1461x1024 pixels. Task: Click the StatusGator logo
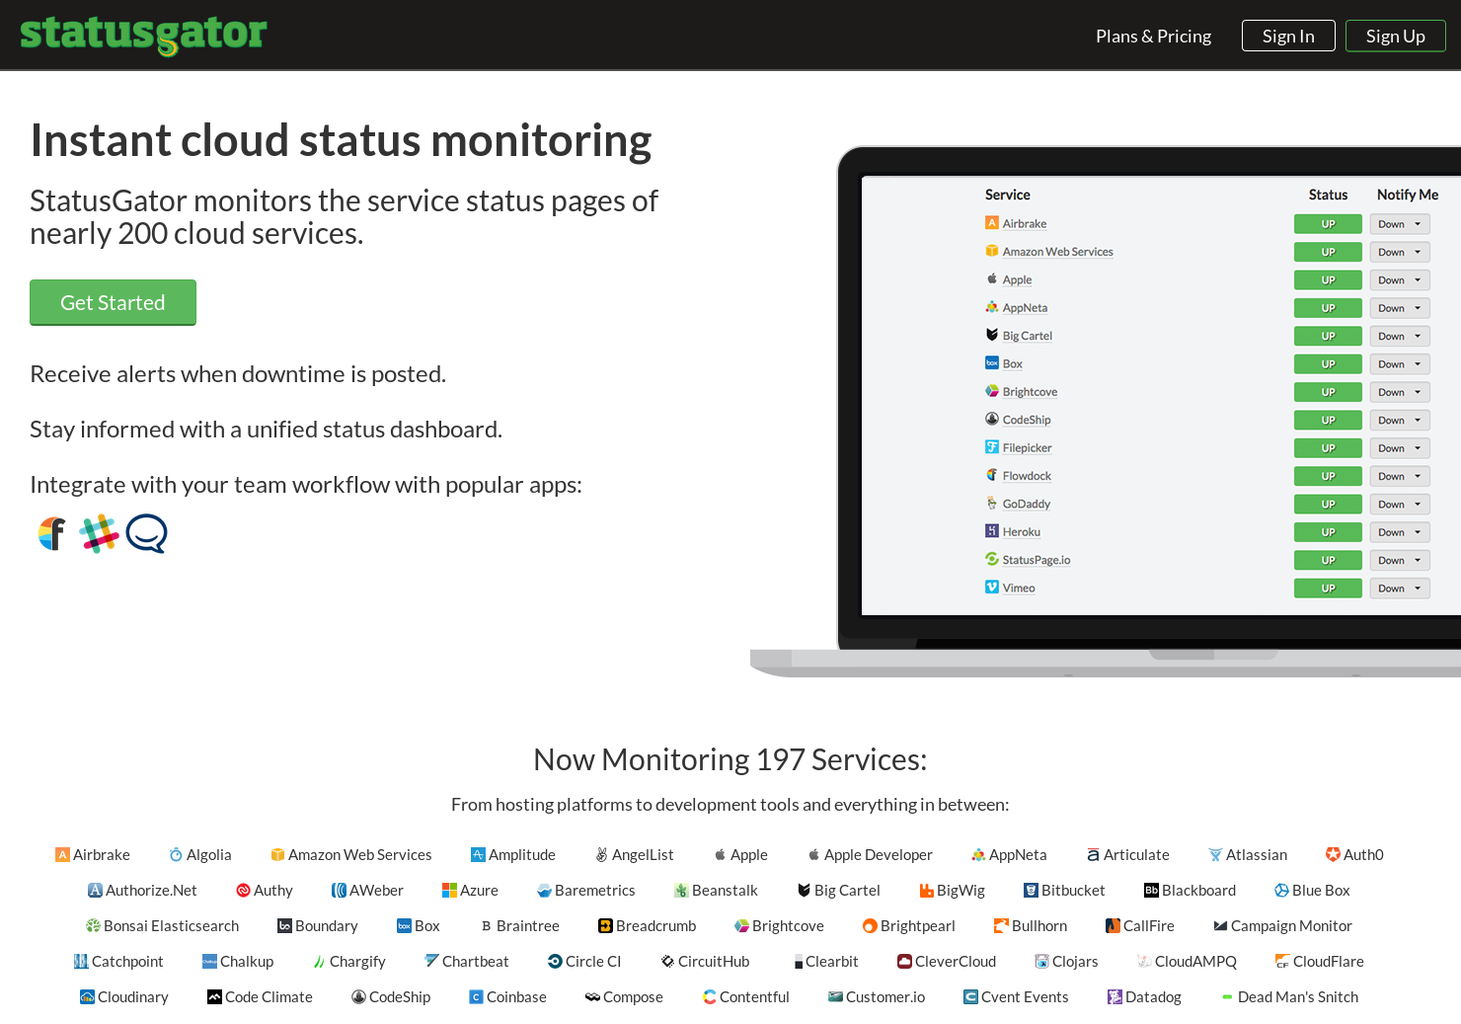coord(142,36)
